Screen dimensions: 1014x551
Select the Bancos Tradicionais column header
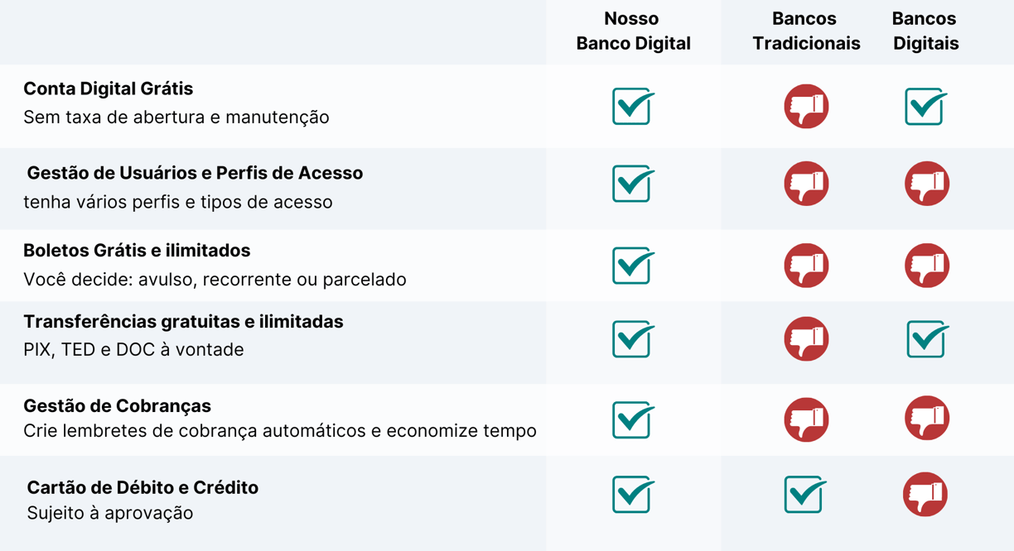coord(806,31)
